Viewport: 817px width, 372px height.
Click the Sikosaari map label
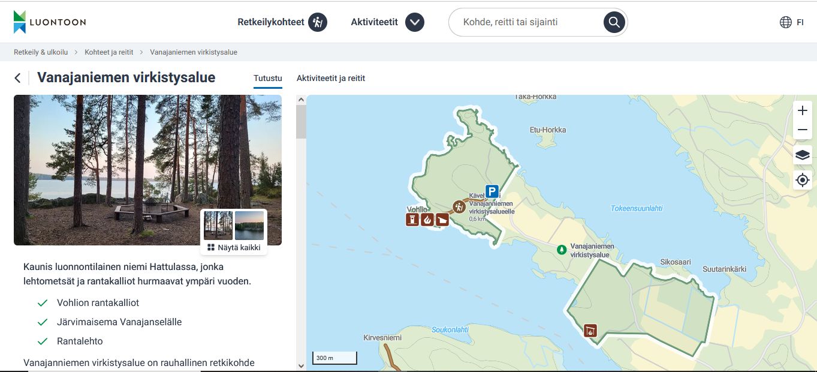point(676,262)
